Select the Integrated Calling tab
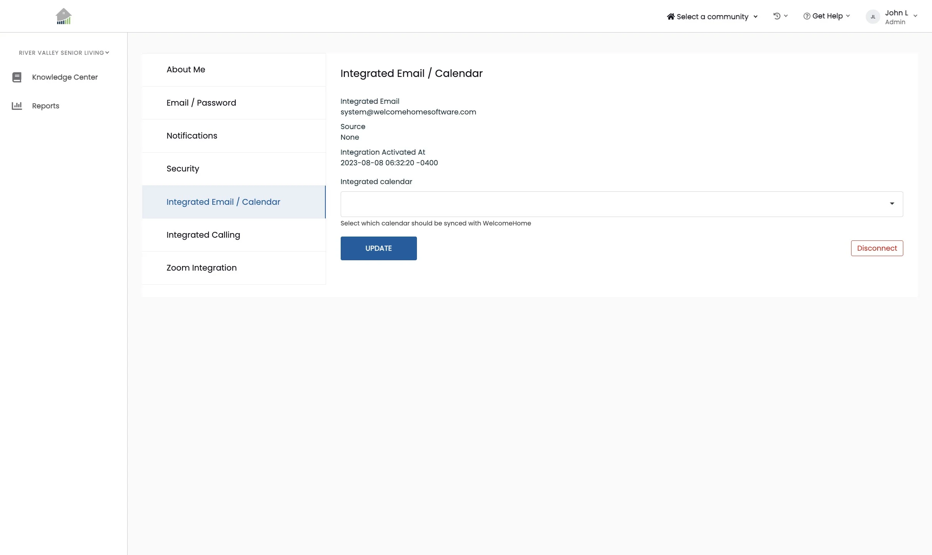 pos(203,235)
